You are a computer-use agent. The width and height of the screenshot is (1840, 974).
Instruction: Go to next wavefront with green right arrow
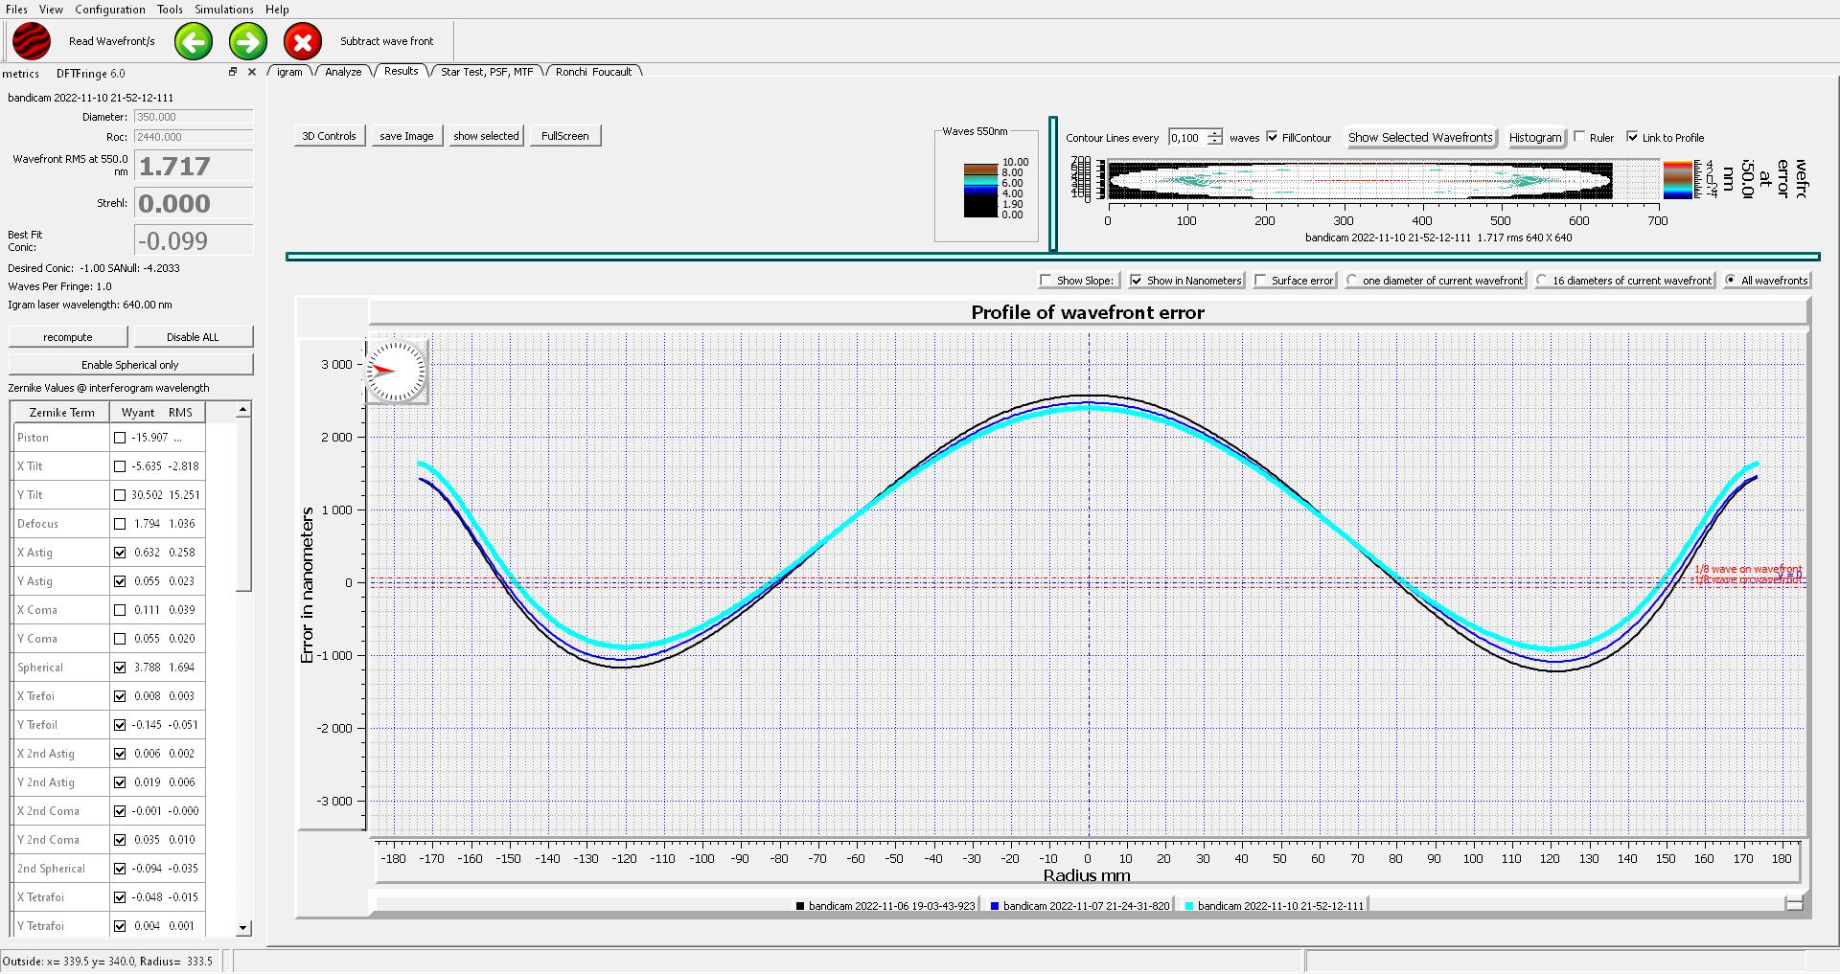248,42
